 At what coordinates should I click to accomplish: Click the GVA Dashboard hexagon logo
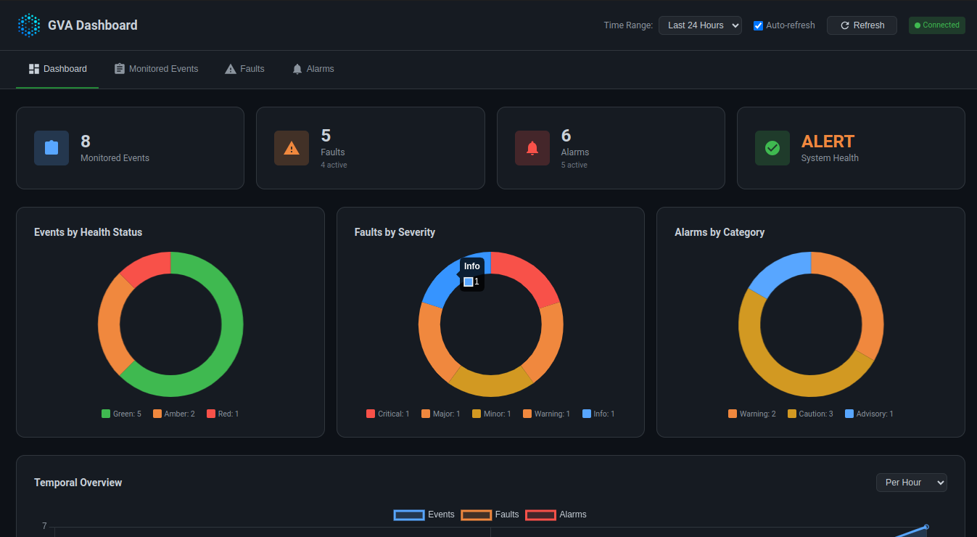click(x=29, y=25)
